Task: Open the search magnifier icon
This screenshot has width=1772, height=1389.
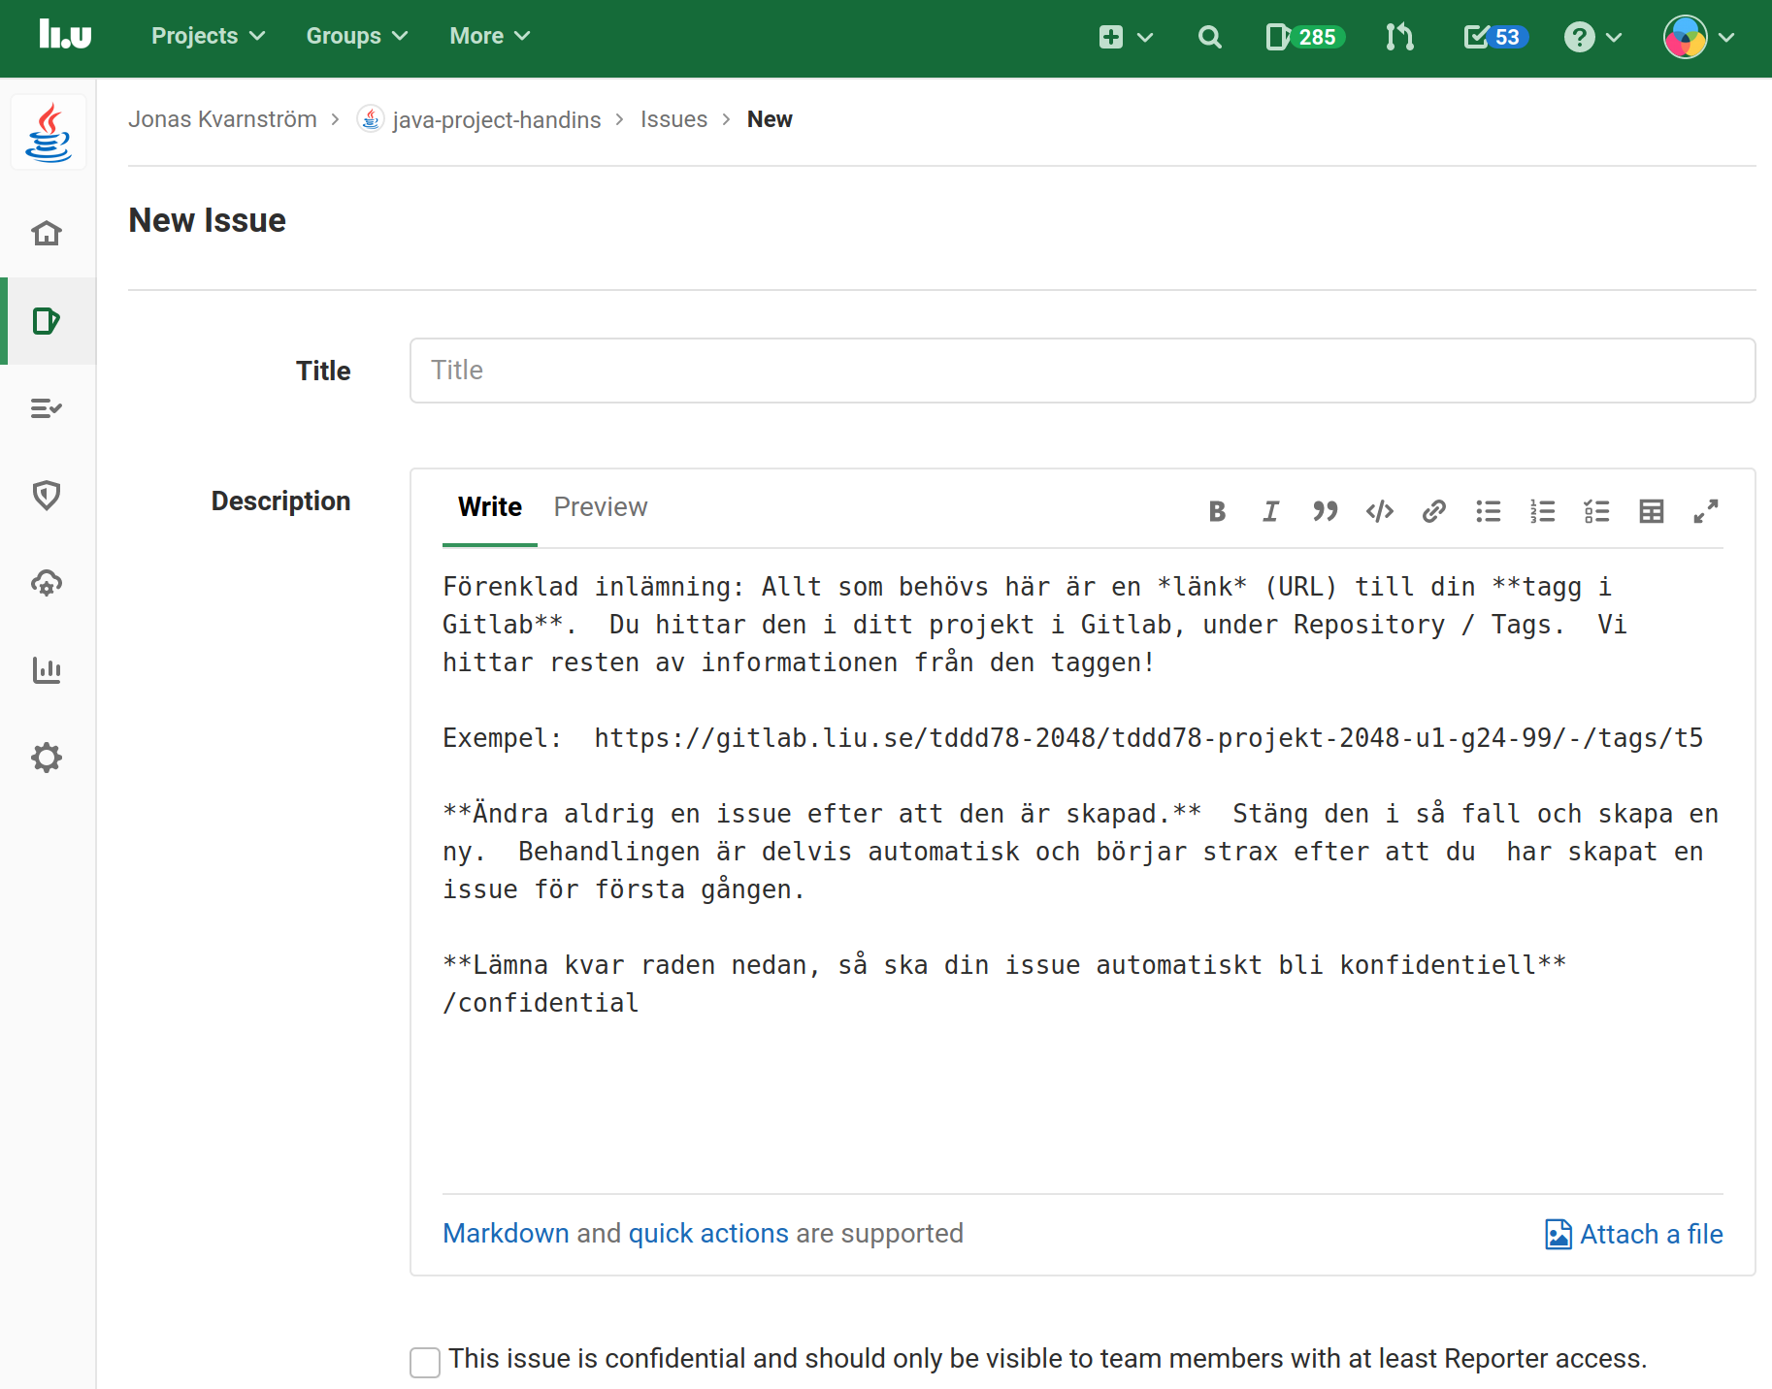Action: (x=1209, y=37)
